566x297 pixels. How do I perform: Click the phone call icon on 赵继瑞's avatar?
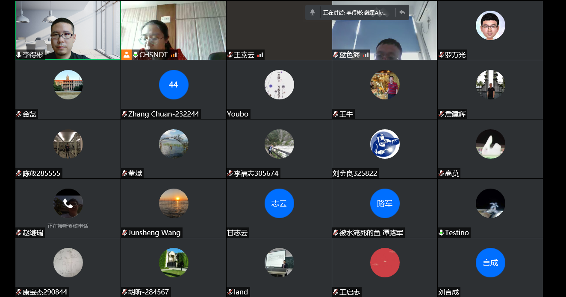tap(68, 203)
